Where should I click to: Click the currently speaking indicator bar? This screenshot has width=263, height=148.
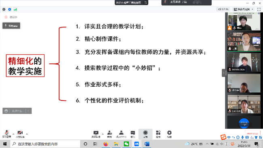(x=187, y=2)
